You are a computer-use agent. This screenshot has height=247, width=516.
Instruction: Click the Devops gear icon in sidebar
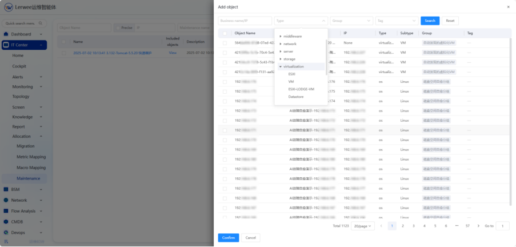(6, 233)
